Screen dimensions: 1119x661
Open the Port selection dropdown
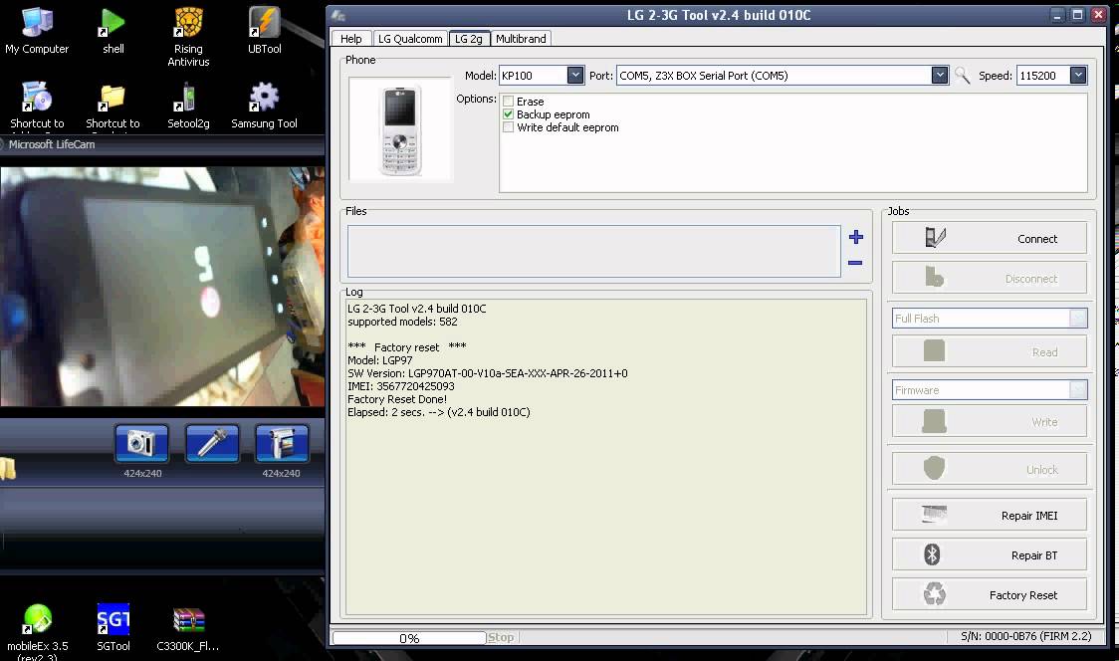click(940, 75)
